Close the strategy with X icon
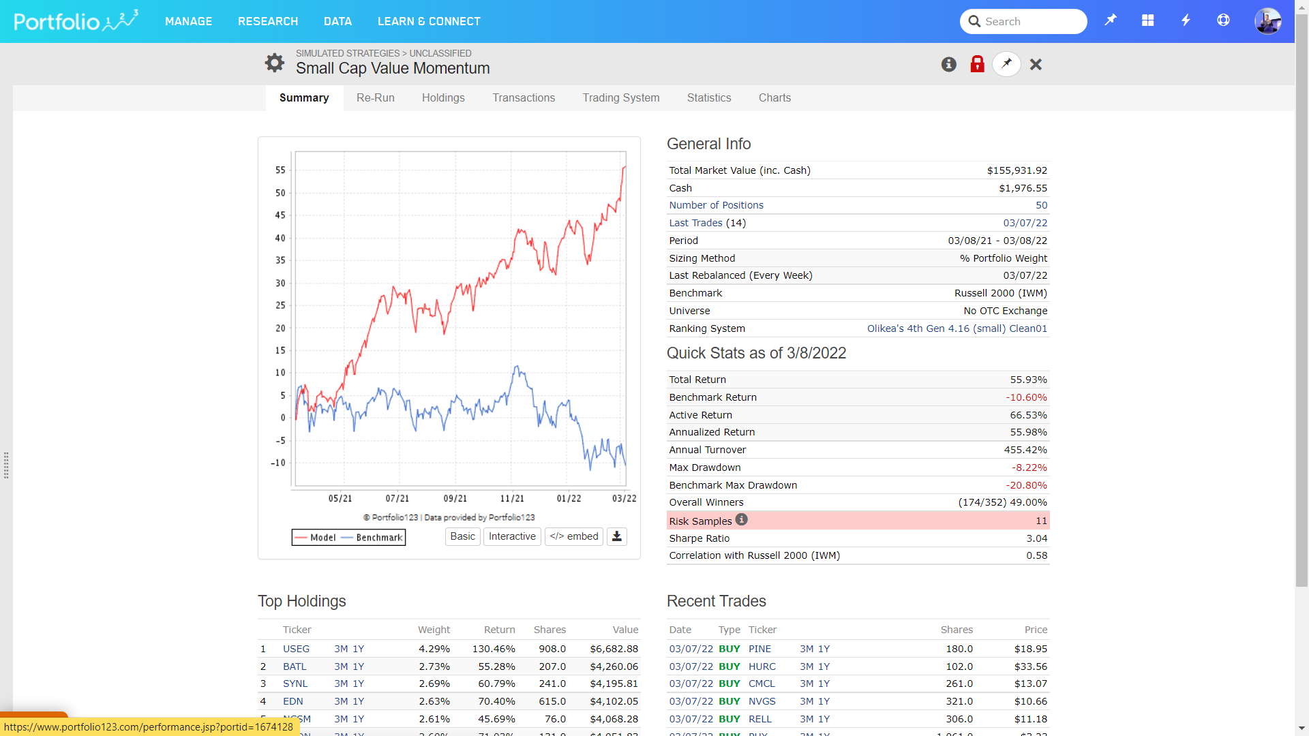The width and height of the screenshot is (1309, 736). click(x=1036, y=64)
